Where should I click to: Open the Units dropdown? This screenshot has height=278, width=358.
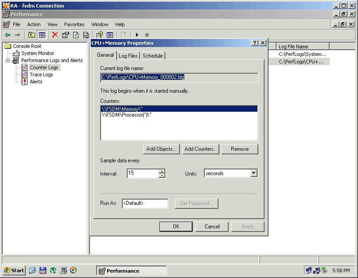click(x=253, y=173)
